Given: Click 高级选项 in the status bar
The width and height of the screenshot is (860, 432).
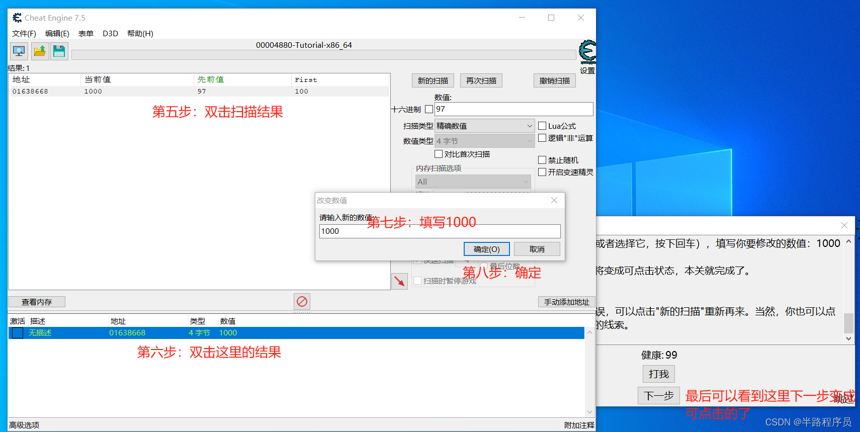Looking at the screenshot, I should pos(24,425).
